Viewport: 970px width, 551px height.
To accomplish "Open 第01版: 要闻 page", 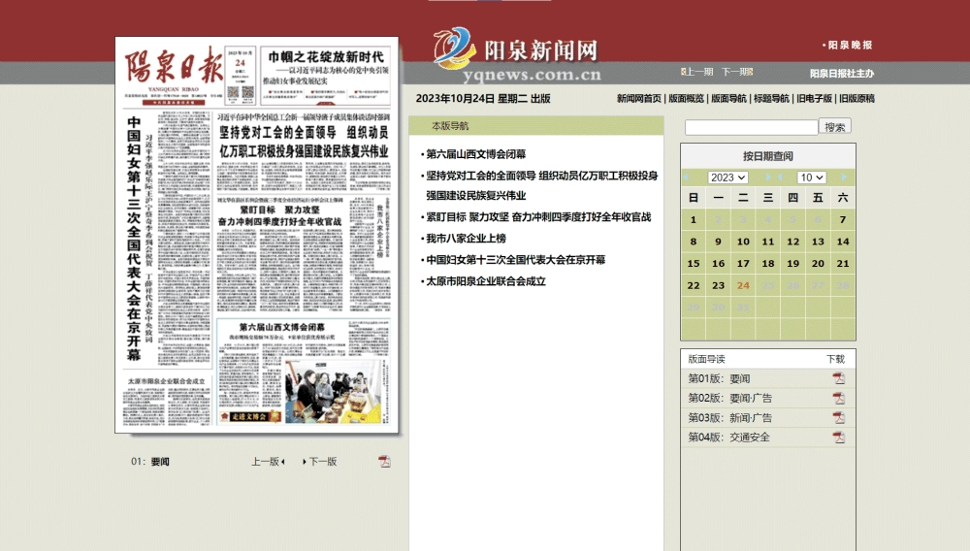I will 719,378.
